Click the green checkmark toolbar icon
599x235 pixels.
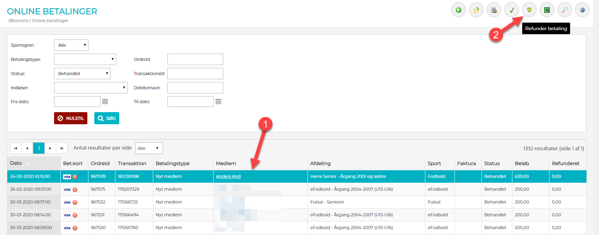click(x=511, y=10)
